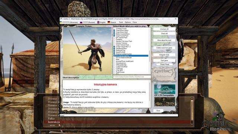
Task: Click the Uncheck All button
Action: click(164, 29)
